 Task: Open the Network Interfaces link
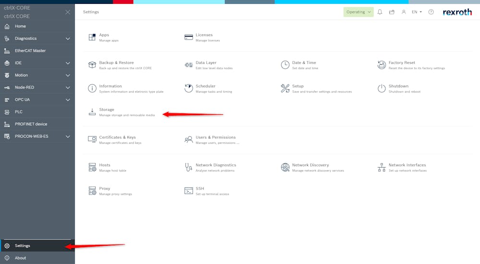pyautogui.click(x=407, y=165)
